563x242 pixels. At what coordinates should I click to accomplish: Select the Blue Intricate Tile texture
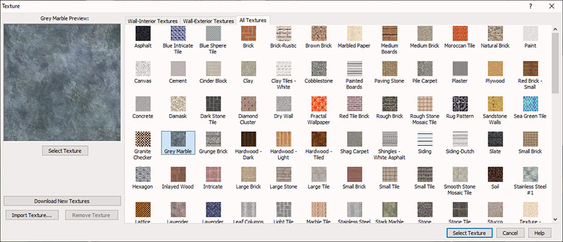178,33
